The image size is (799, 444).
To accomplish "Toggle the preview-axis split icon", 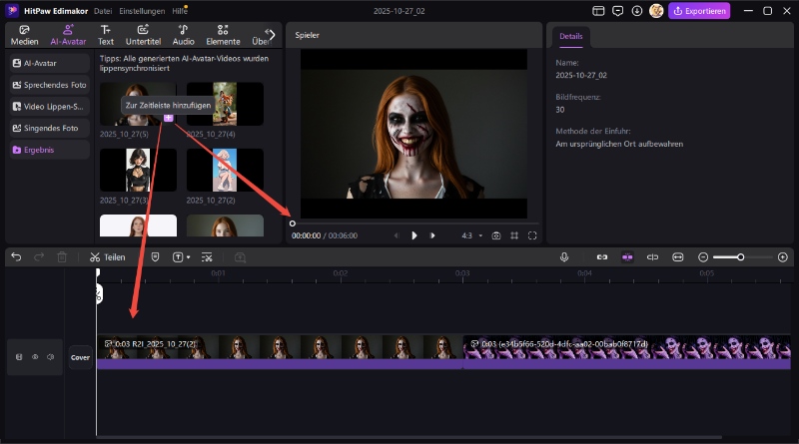I will (652, 257).
